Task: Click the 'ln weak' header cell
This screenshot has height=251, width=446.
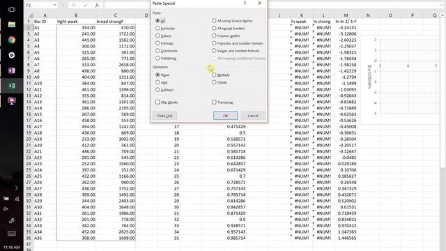Action: coord(302,22)
